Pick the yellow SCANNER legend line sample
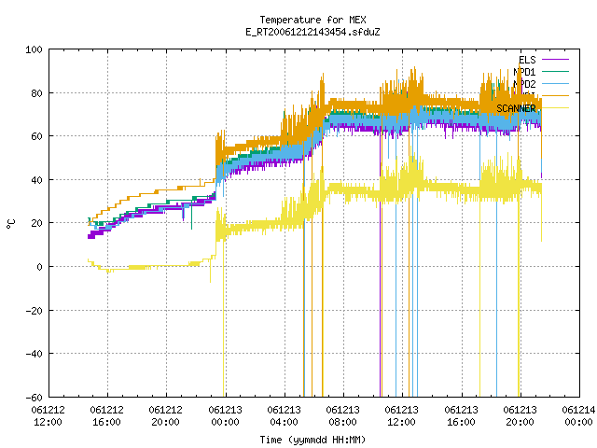Screen dimensions: 597x448 (x=555, y=108)
